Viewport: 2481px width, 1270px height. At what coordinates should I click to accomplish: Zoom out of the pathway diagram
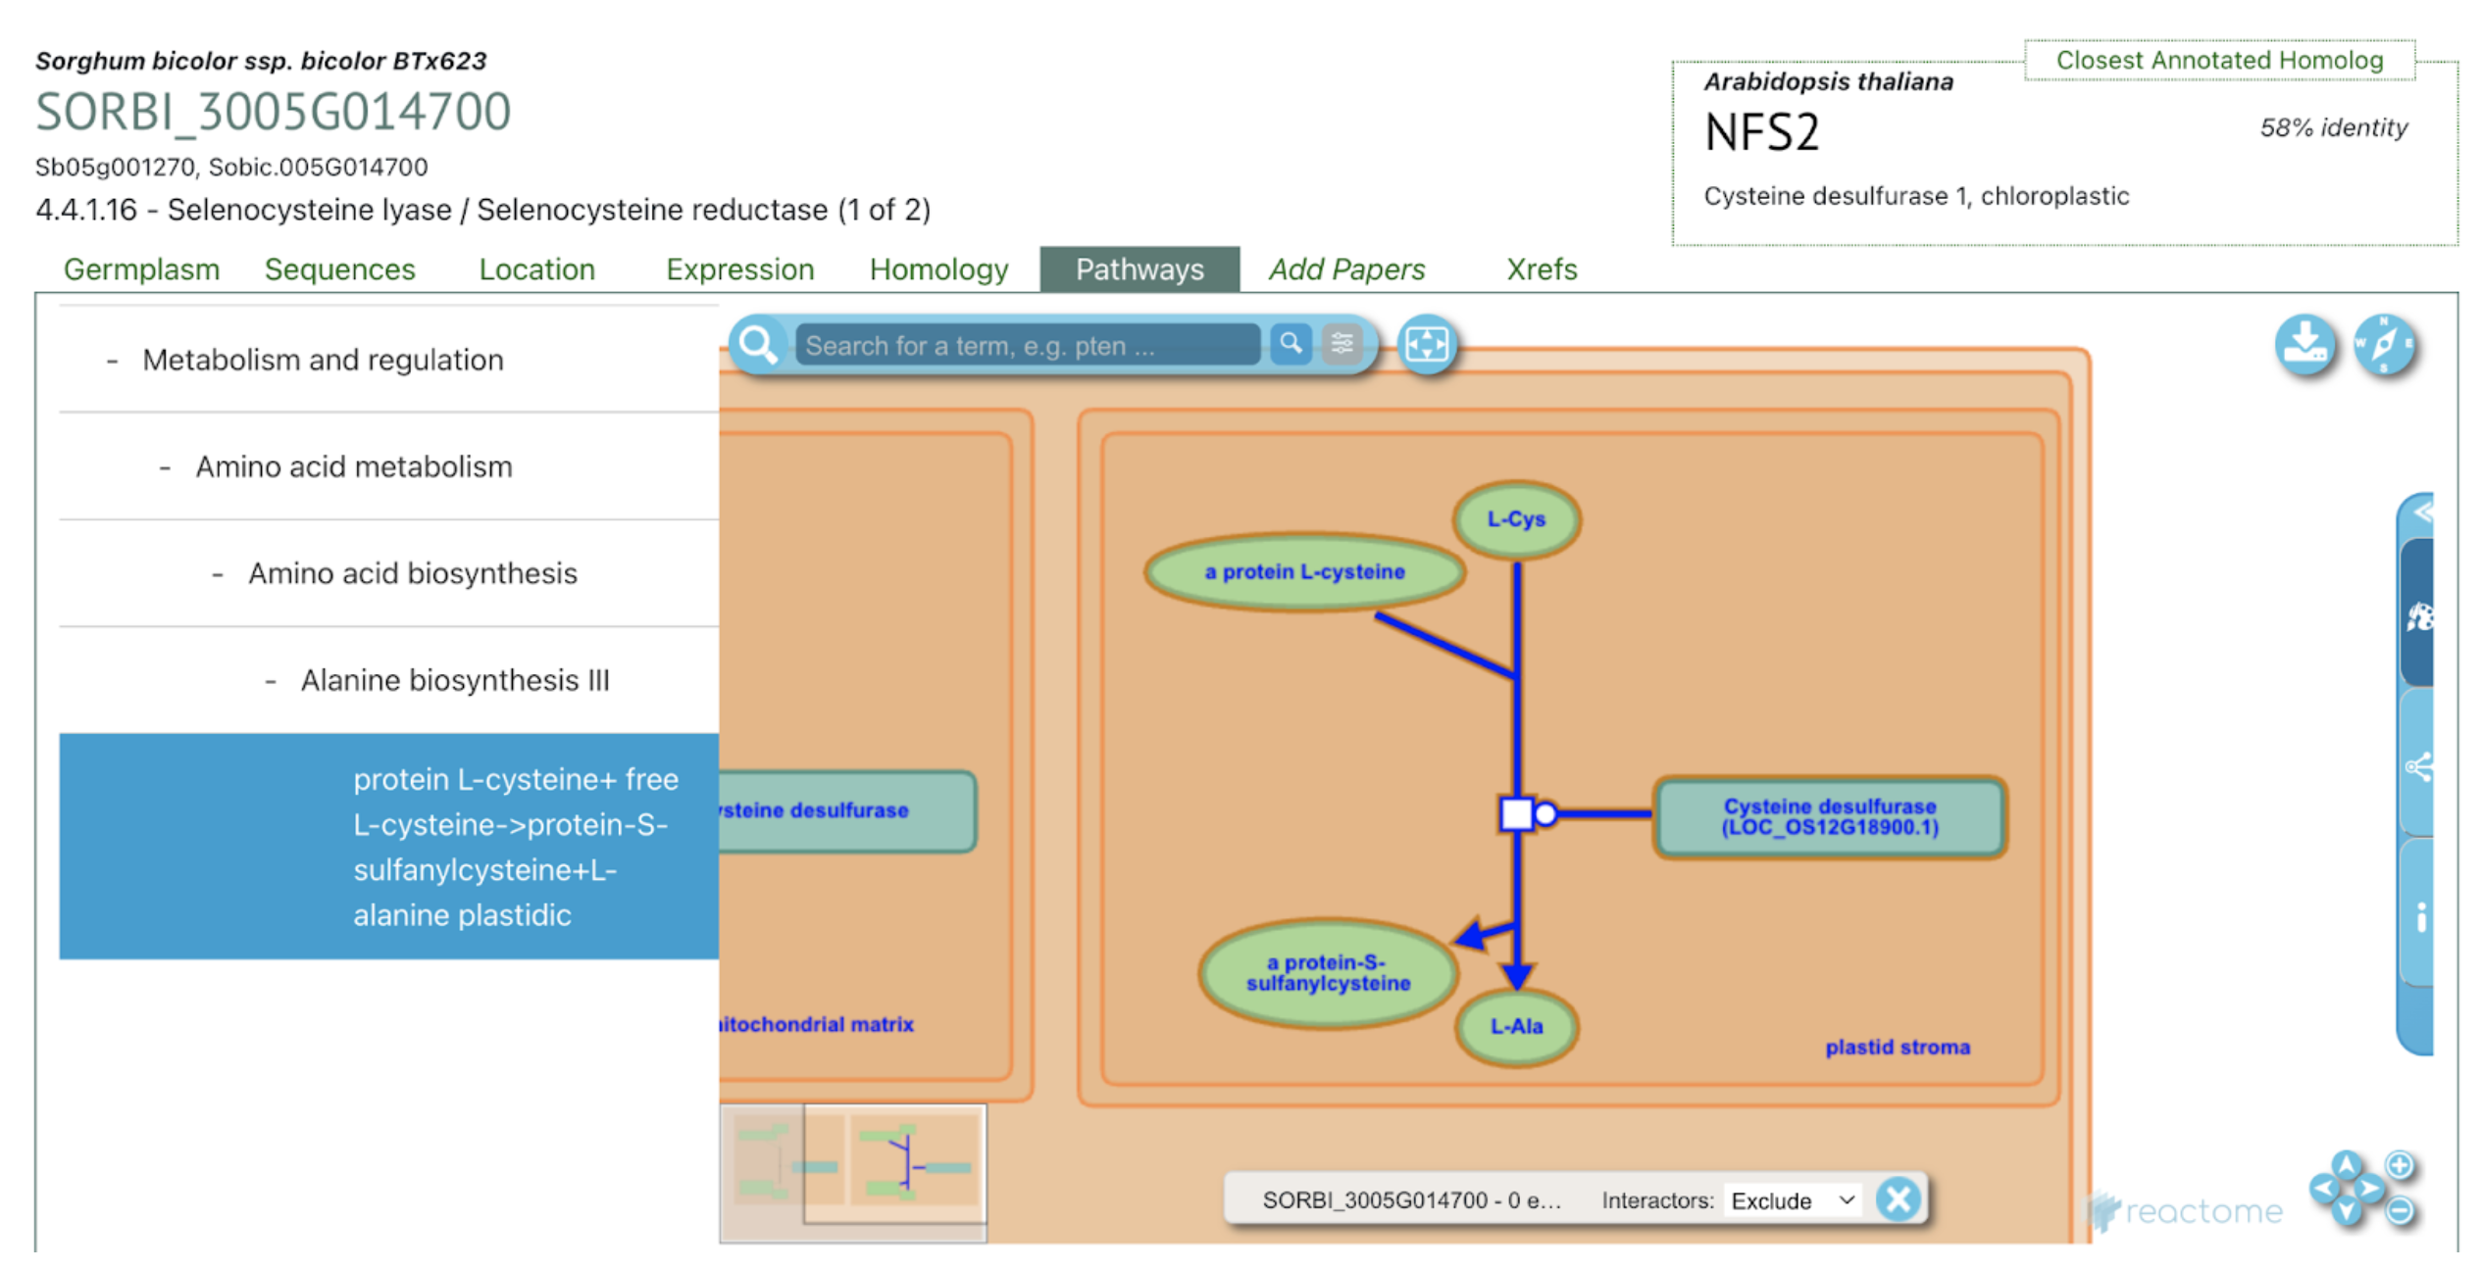(x=2400, y=1211)
